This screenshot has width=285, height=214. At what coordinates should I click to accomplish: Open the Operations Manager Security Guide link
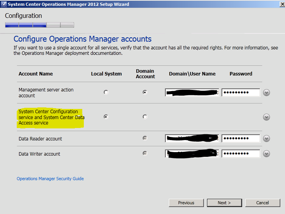click(x=50, y=179)
